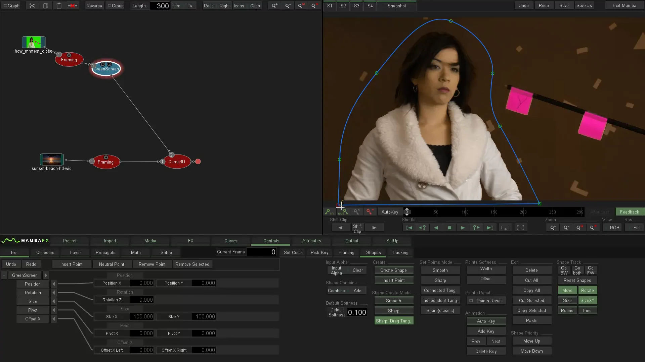The image size is (645, 362).
Task: Open the Tracking sub-tab
Action: coord(400,252)
